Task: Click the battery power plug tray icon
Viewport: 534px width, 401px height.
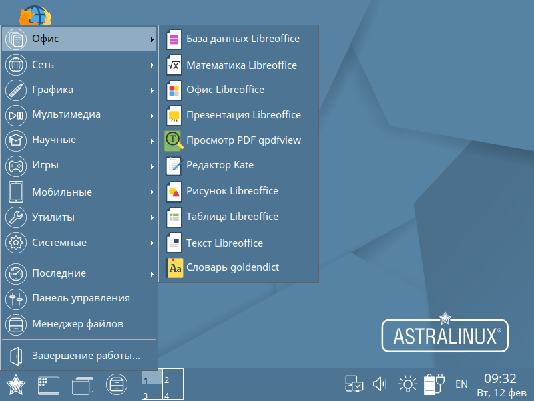Action: coord(435,384)
